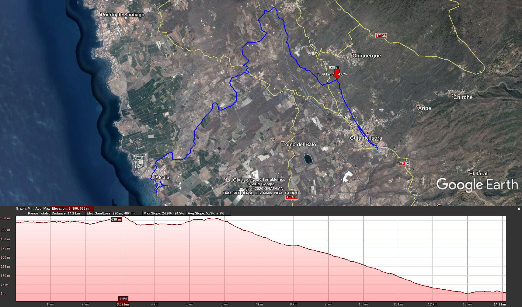Close the elevation profile panel
Viewport: 522px width, 307px height.
click(519, 209)
